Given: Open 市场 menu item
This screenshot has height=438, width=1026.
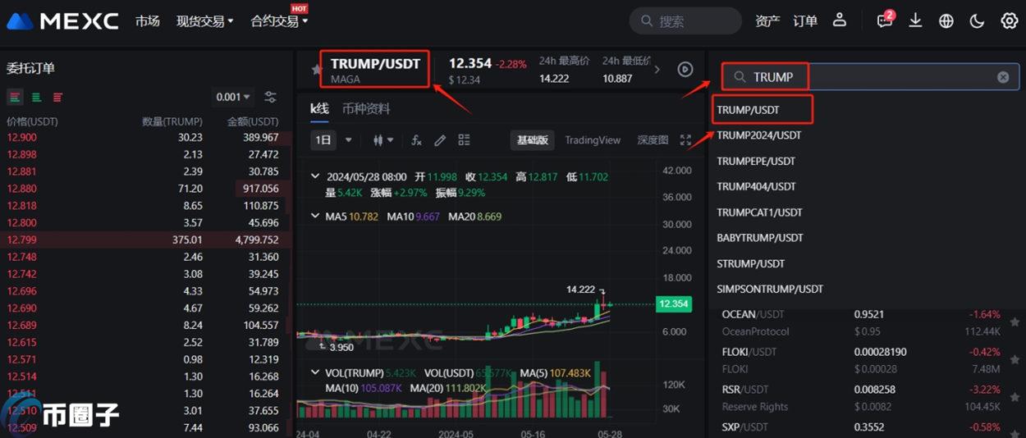Looking at the screenshot, I should (148, 21).
